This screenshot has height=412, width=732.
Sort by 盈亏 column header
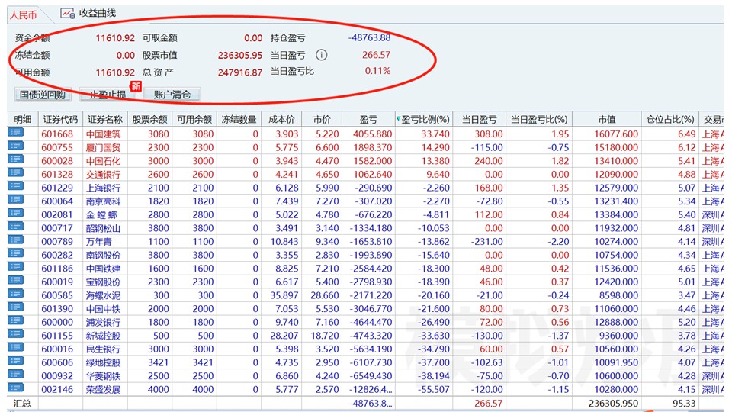(368, 120)
